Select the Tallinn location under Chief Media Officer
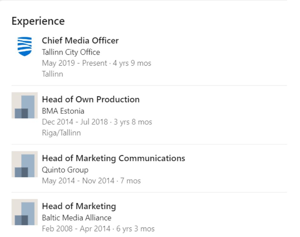 [53, 74]
